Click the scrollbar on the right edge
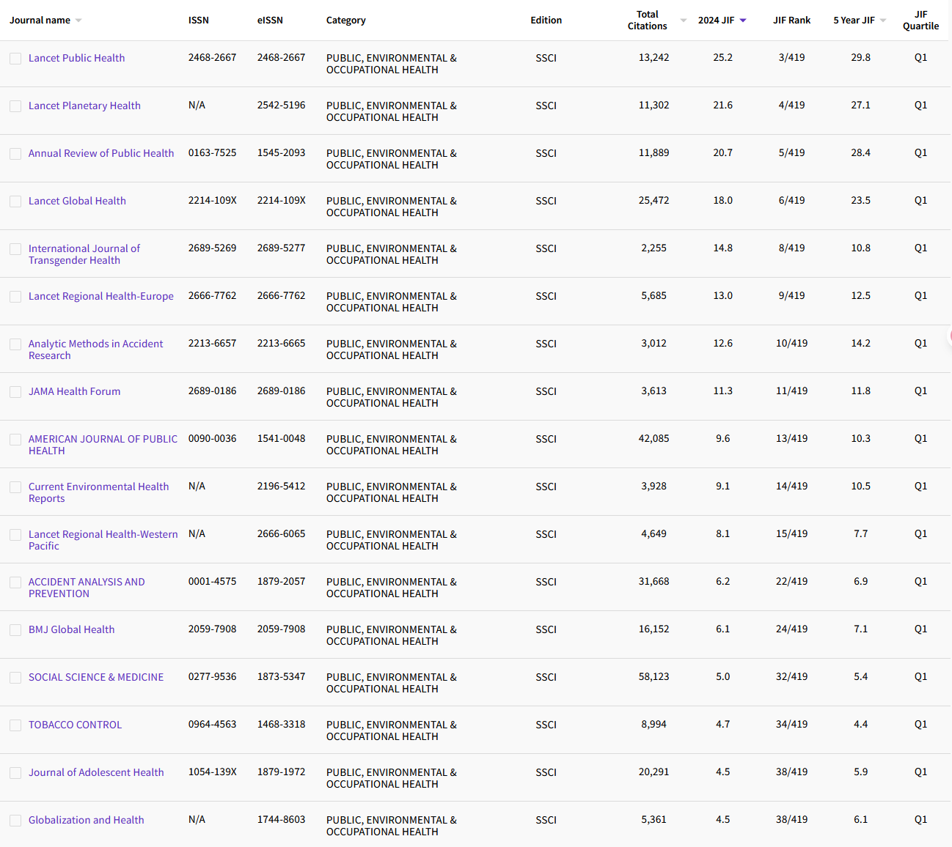The height and width of the screenshot is (847, 952). [949, 337]
